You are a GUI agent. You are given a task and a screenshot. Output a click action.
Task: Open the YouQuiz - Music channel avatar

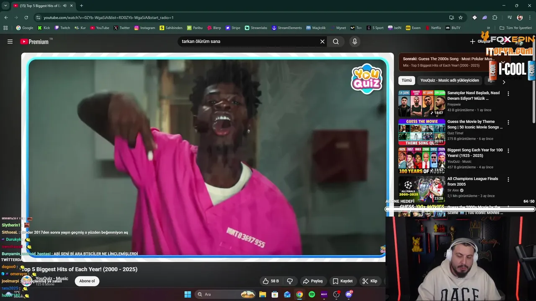[27, 281]
